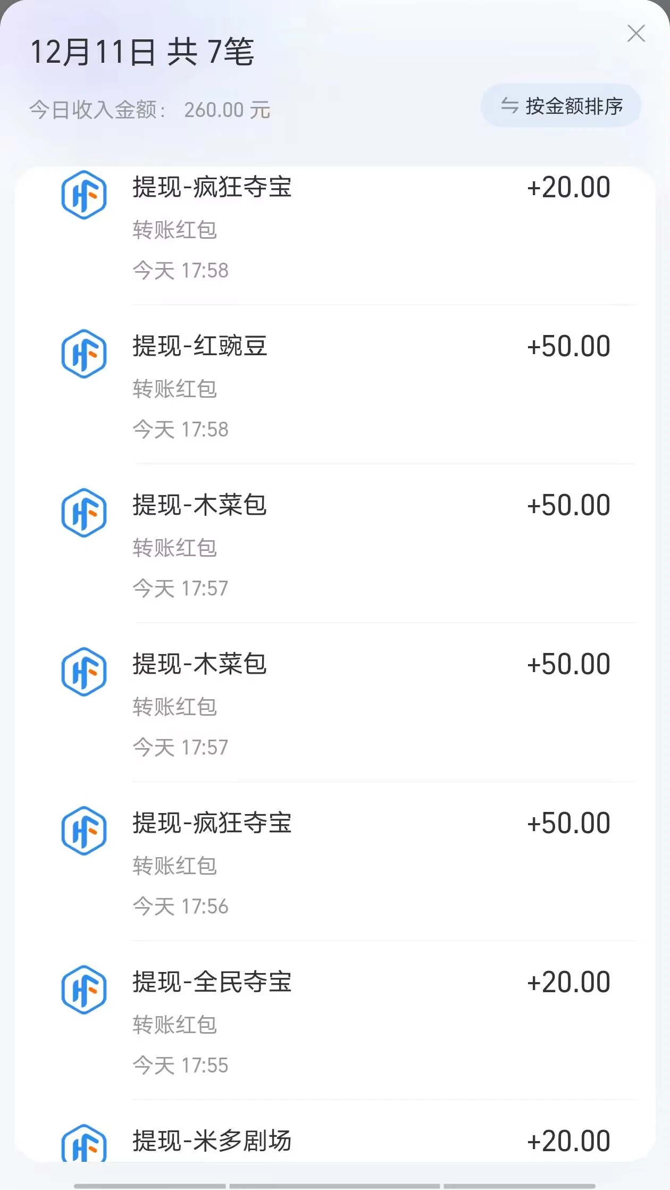Click the 今天 17:56 timestamp
Viewport: 670px width, 1190px height.
(180, 907)
